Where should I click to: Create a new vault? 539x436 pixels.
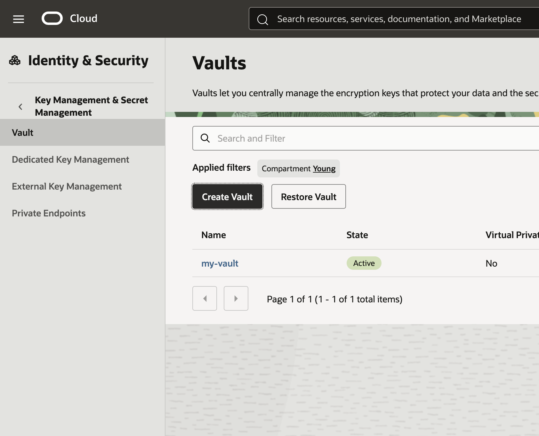(227, 196)
